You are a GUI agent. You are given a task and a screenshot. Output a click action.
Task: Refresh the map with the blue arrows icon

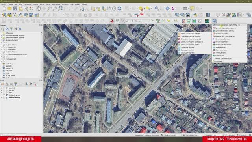[119, 9]
